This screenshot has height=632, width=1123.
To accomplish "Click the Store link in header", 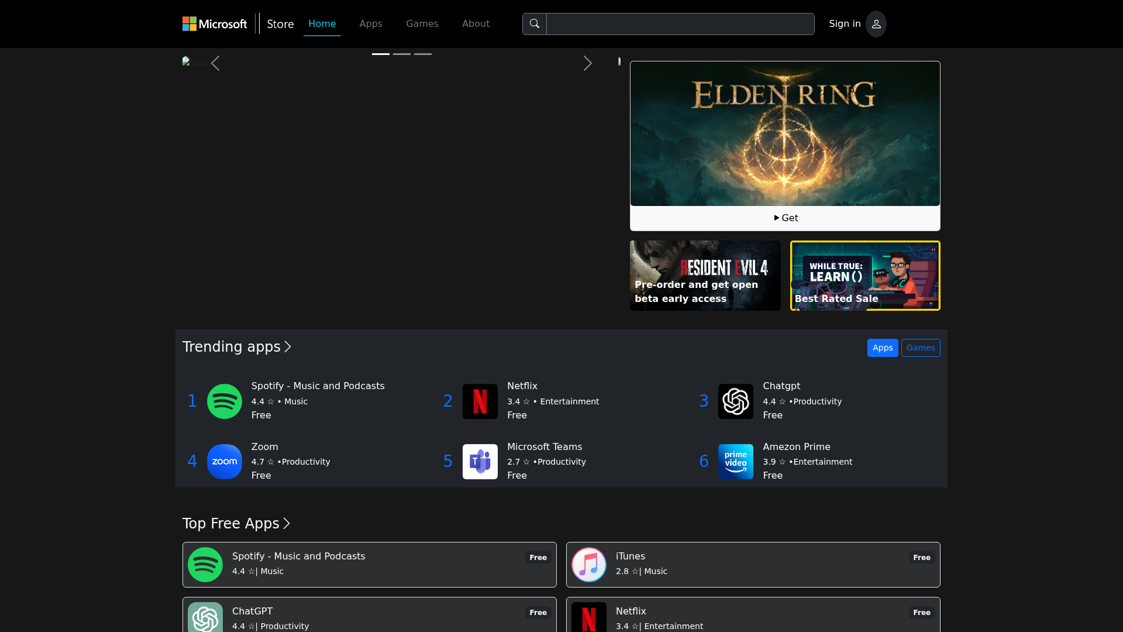I will (x=280, y=24).
